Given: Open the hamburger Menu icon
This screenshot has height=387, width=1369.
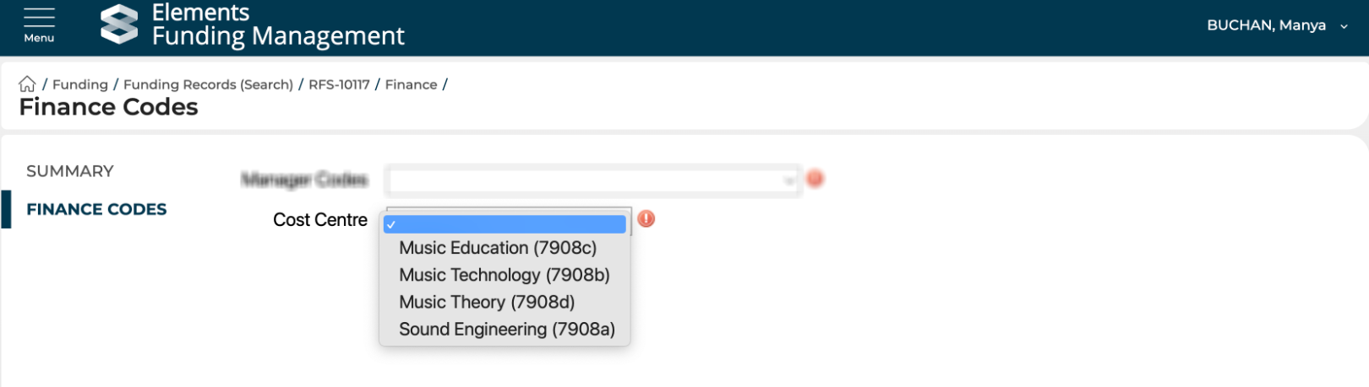Looking at the screenshot, I should pos(39,24).
